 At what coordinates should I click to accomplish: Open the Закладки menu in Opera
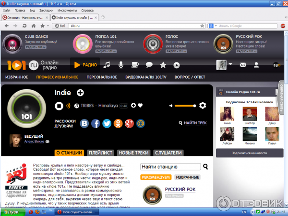(x=46, y=10)
